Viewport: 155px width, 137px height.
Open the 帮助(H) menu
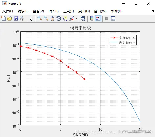click(117, 11)
